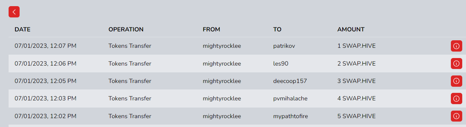Click the red back arrow button
The image size is (466, 127).
point(14,12)
